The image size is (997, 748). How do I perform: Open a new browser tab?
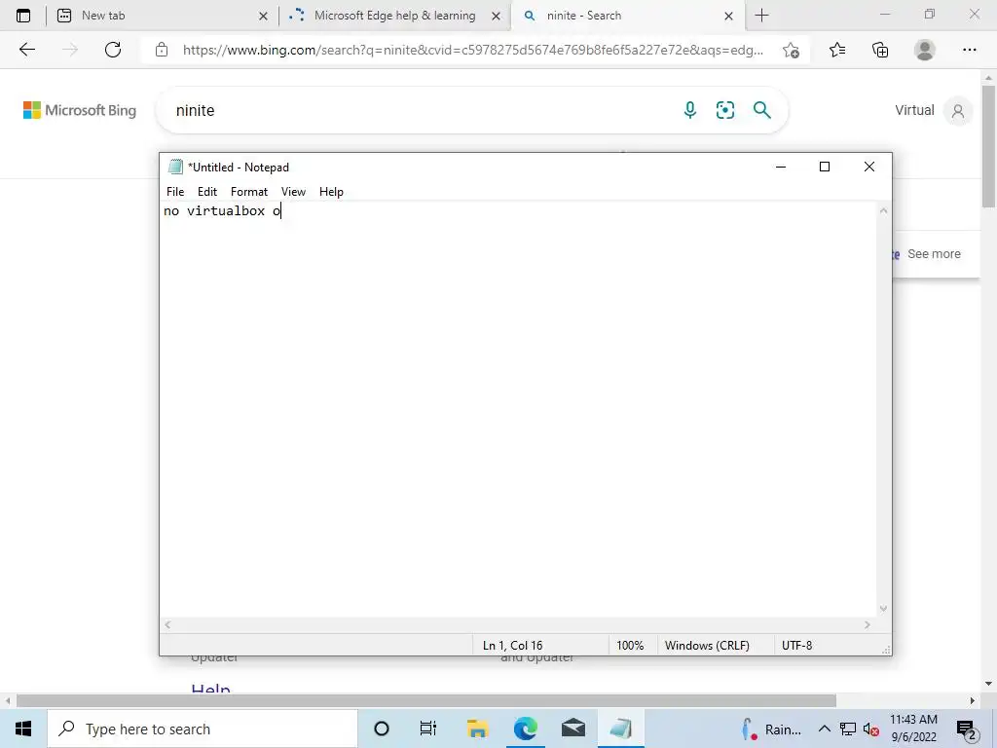pyautogui.click(x=761, y=16)
